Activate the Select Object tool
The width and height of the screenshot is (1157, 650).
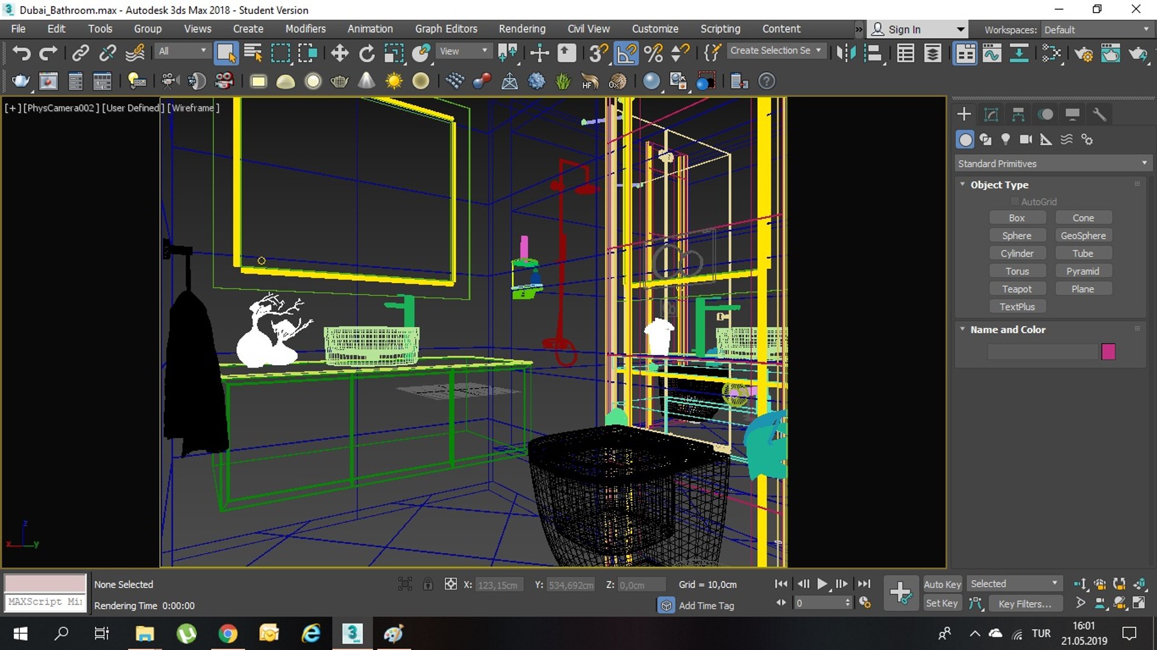pyautogui.click(x=226, y=53)
